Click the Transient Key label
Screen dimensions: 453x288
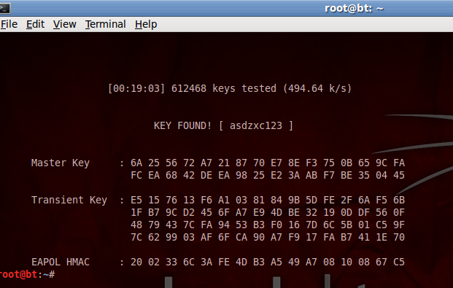(x=69, y=200)
